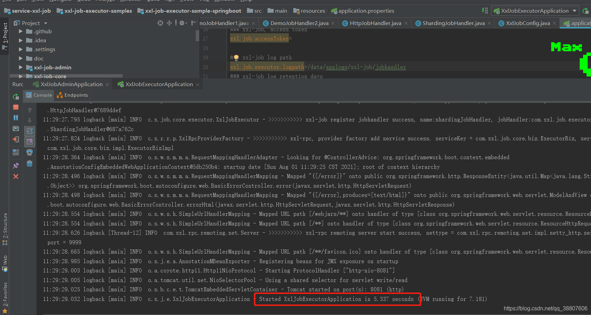Close the ShardingJobHandler.java tab
The width and height of the screenshot is (591, 315).
[489, 23]
